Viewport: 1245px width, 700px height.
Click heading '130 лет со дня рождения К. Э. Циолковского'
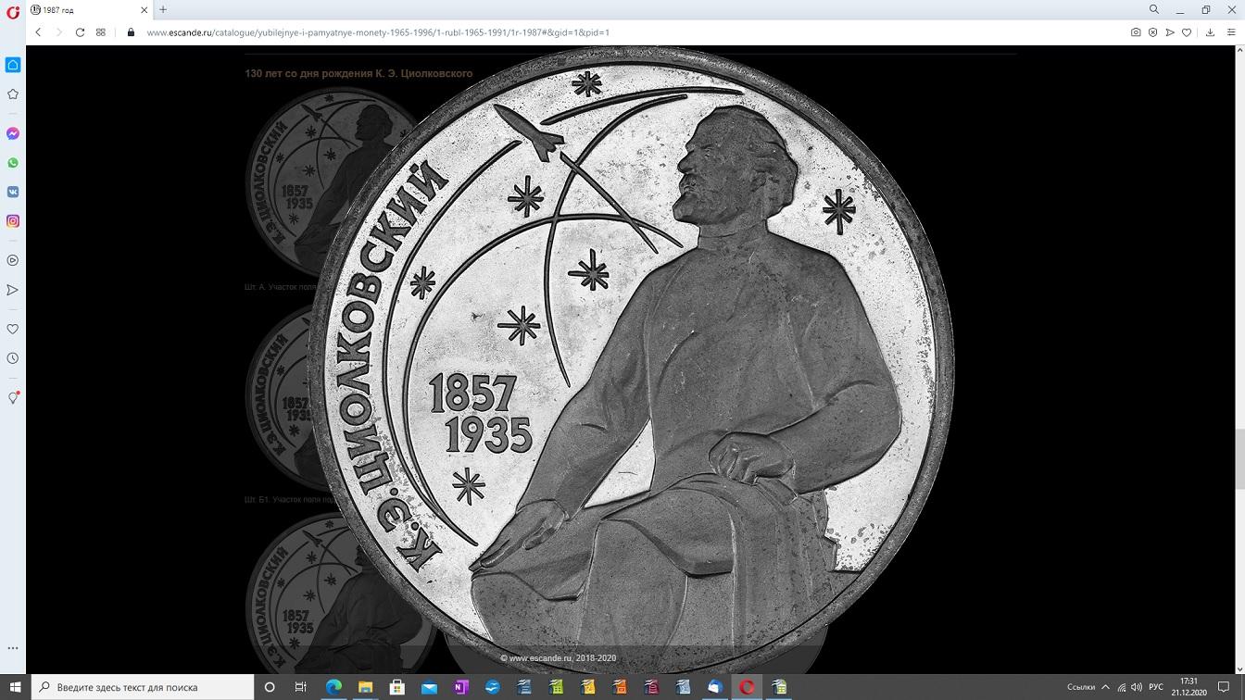358,73
